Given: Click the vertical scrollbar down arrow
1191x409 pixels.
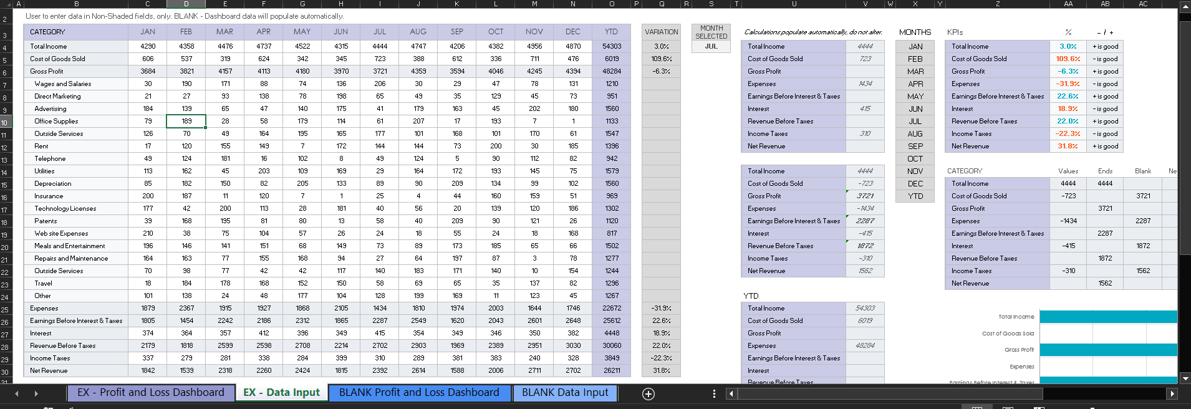Looking at the screenshot, I should click(1185, 378).
